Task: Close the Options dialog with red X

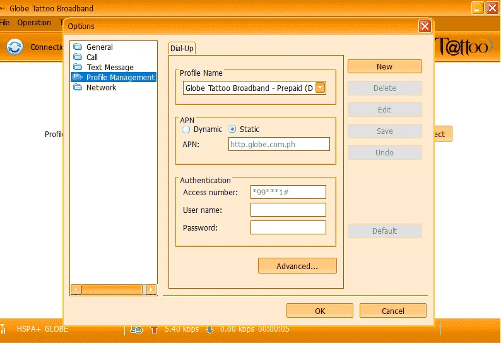Action: 425,27
